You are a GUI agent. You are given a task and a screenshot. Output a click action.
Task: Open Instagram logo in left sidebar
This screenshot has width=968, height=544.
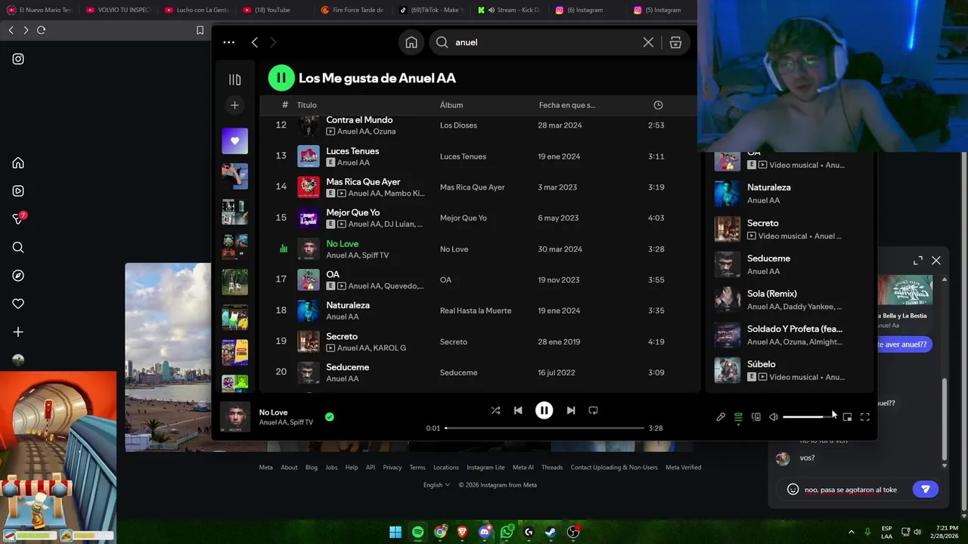pos(18,59)
